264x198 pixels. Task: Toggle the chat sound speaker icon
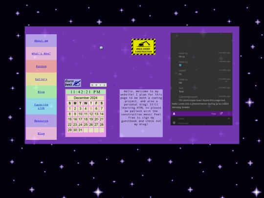click(229, 118)
